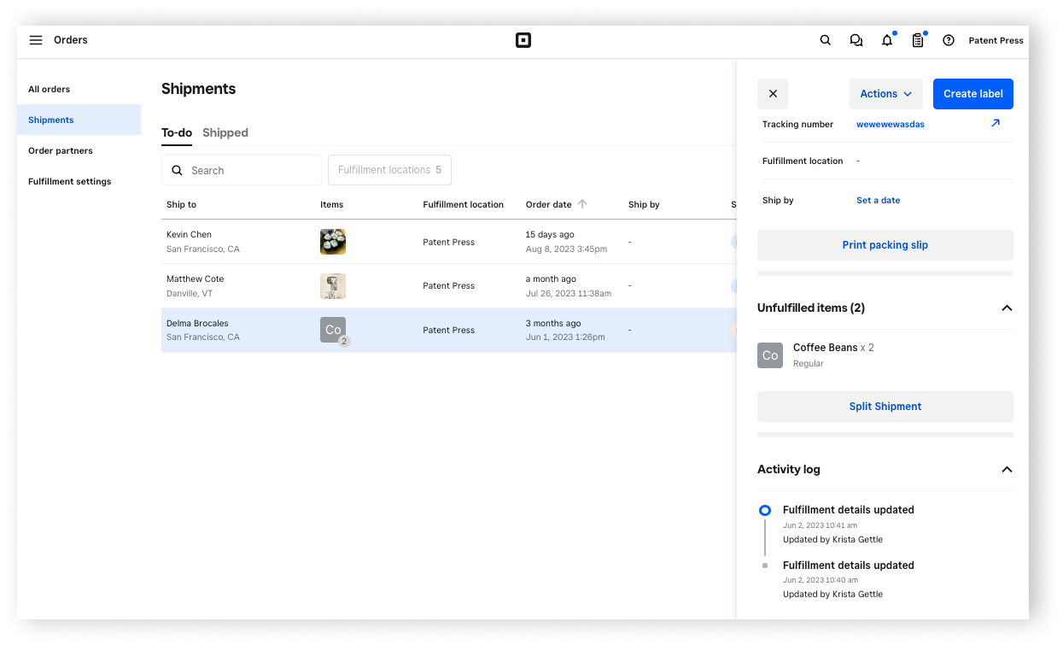Select All orders in sidebar
1063x645 pixels.
pos(79,89)
